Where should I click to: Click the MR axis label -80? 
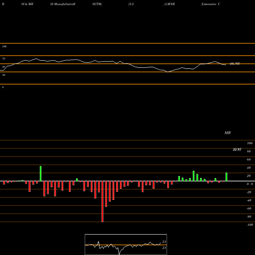coord(249,217)
